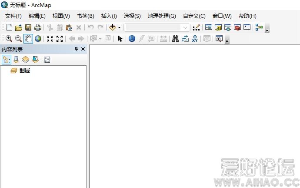
Task: Open the Python window
Action: (247, 27)
